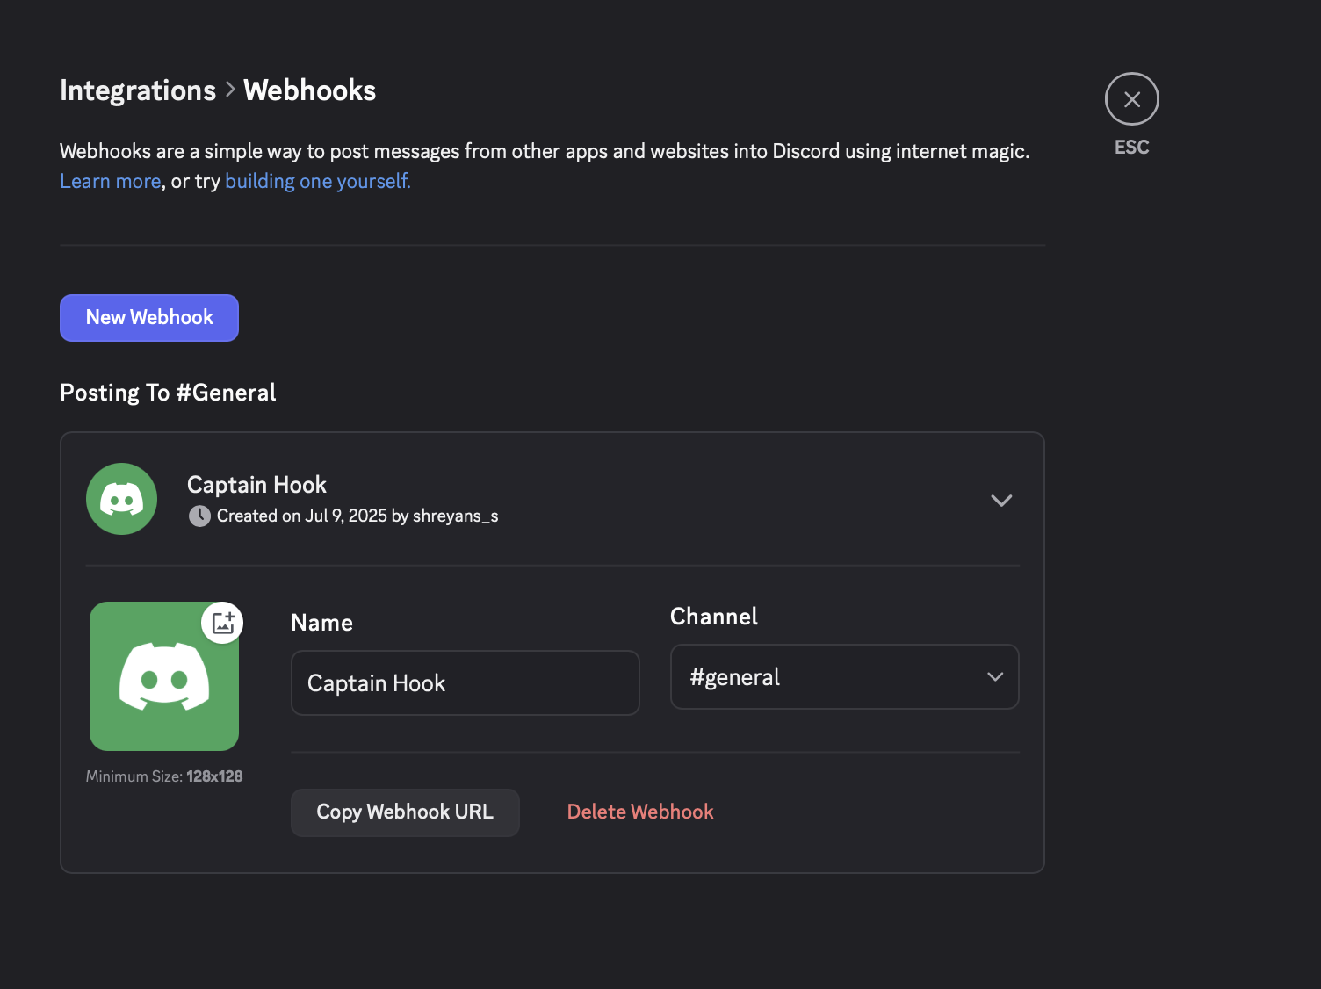Click the upload image icon on avatar
Screen dimensions: 1321x989
click(222, 623)
